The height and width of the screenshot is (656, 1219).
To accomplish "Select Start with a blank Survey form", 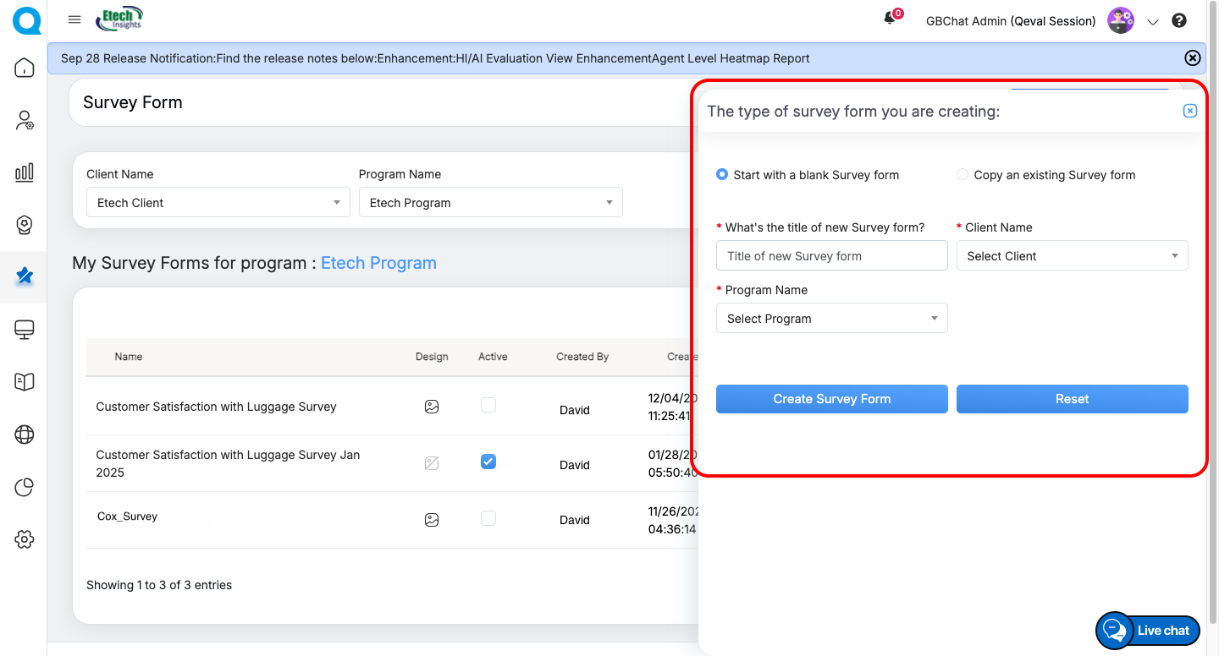I will pos(722,175).
